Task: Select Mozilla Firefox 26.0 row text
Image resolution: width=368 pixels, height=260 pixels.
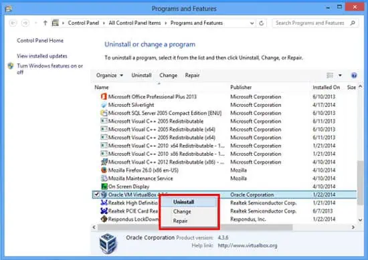Action: tap(143, 170)
